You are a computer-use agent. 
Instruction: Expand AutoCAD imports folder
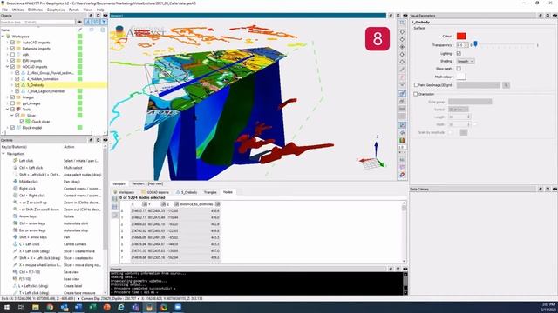click(x=8, y=43)
